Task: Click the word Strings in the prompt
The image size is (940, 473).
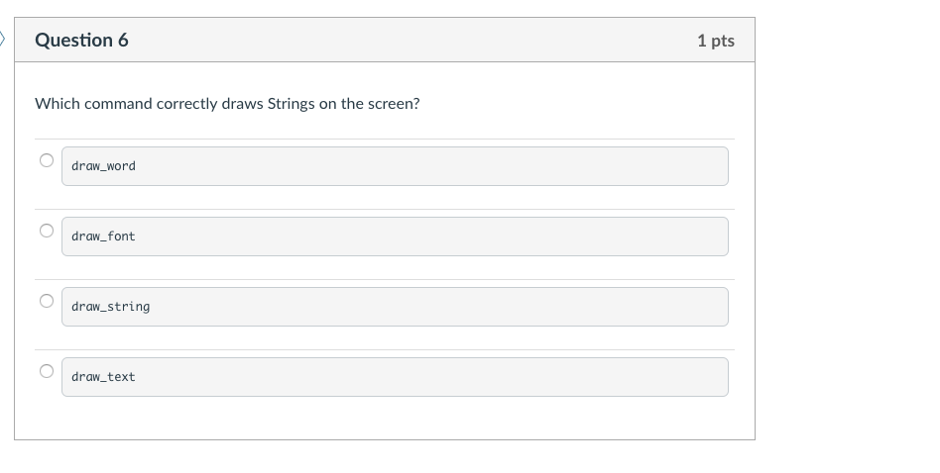Action: (x=291, y=103)
